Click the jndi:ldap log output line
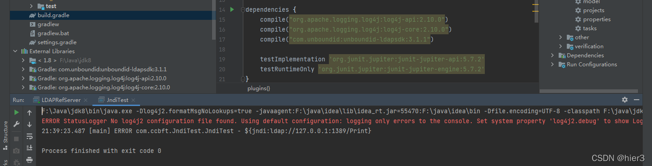Screen dimensions: 652x166 (x=207, y=131)
